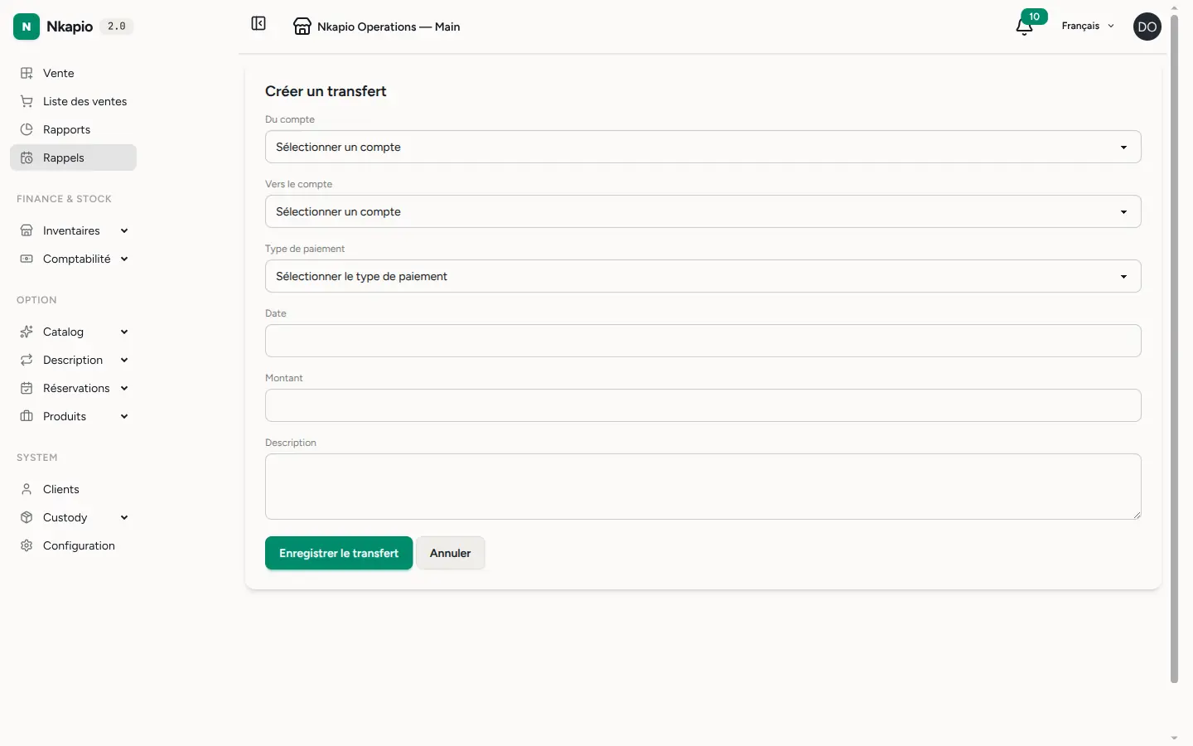1193x746 pixels.
Task: Click the OPTION section label
Action: coord(36,300)
